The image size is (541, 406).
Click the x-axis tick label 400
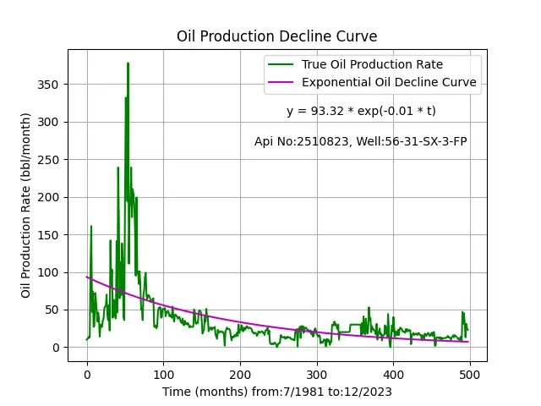coord(393,375)
